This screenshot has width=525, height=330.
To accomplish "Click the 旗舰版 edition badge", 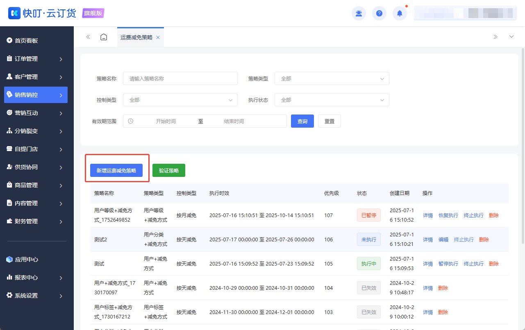I will (x=93, y=13).
